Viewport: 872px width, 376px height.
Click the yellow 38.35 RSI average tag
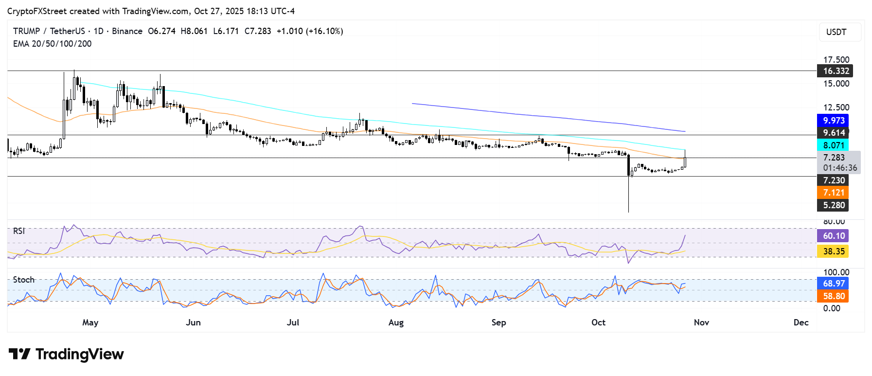[833, 251]
